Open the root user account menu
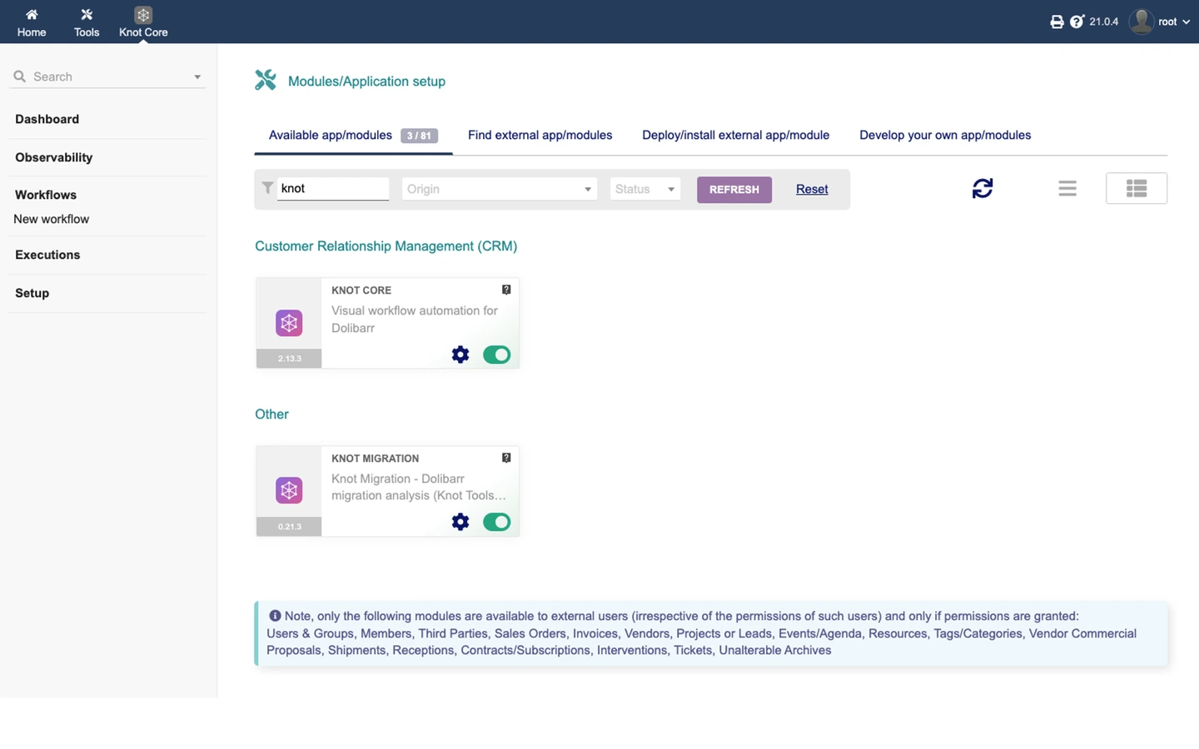1199x749 pixels. pyautogui.click(x=1160, y=22)
